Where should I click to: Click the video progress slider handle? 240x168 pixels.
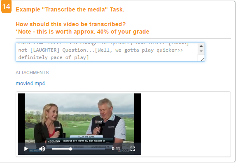70,149
